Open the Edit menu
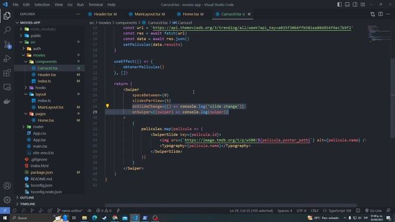The width and height of the screenshot is (395, 222). [x=26, y=4]
